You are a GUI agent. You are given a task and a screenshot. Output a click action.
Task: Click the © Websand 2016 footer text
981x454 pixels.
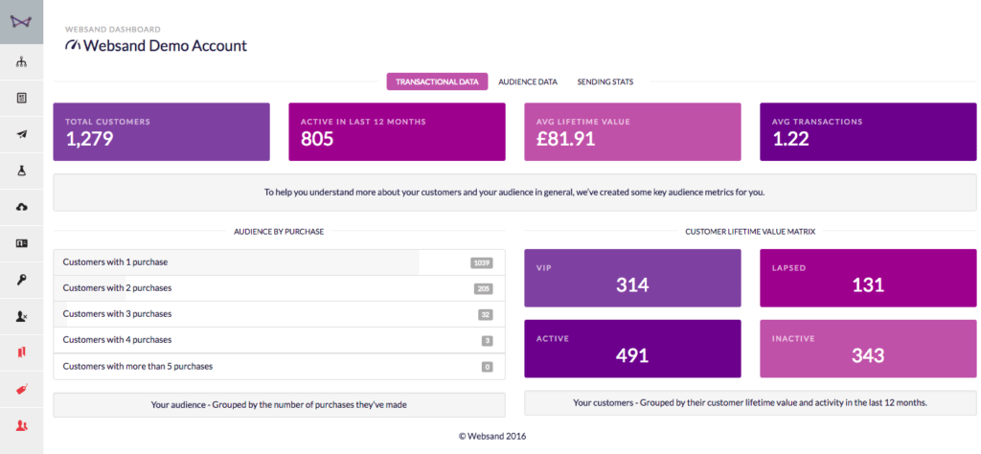coord(492,437)
